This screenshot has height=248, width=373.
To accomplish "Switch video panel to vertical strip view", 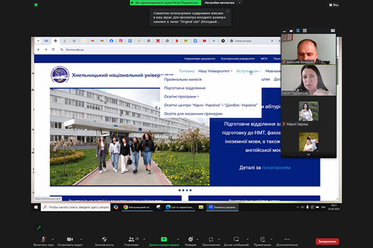I will point(298,30).
